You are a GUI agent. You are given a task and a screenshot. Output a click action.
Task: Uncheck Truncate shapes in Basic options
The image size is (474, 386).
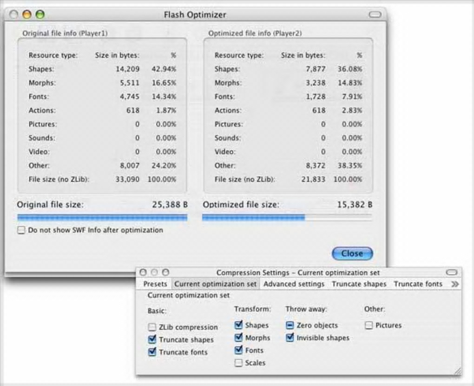pos(152,339)
